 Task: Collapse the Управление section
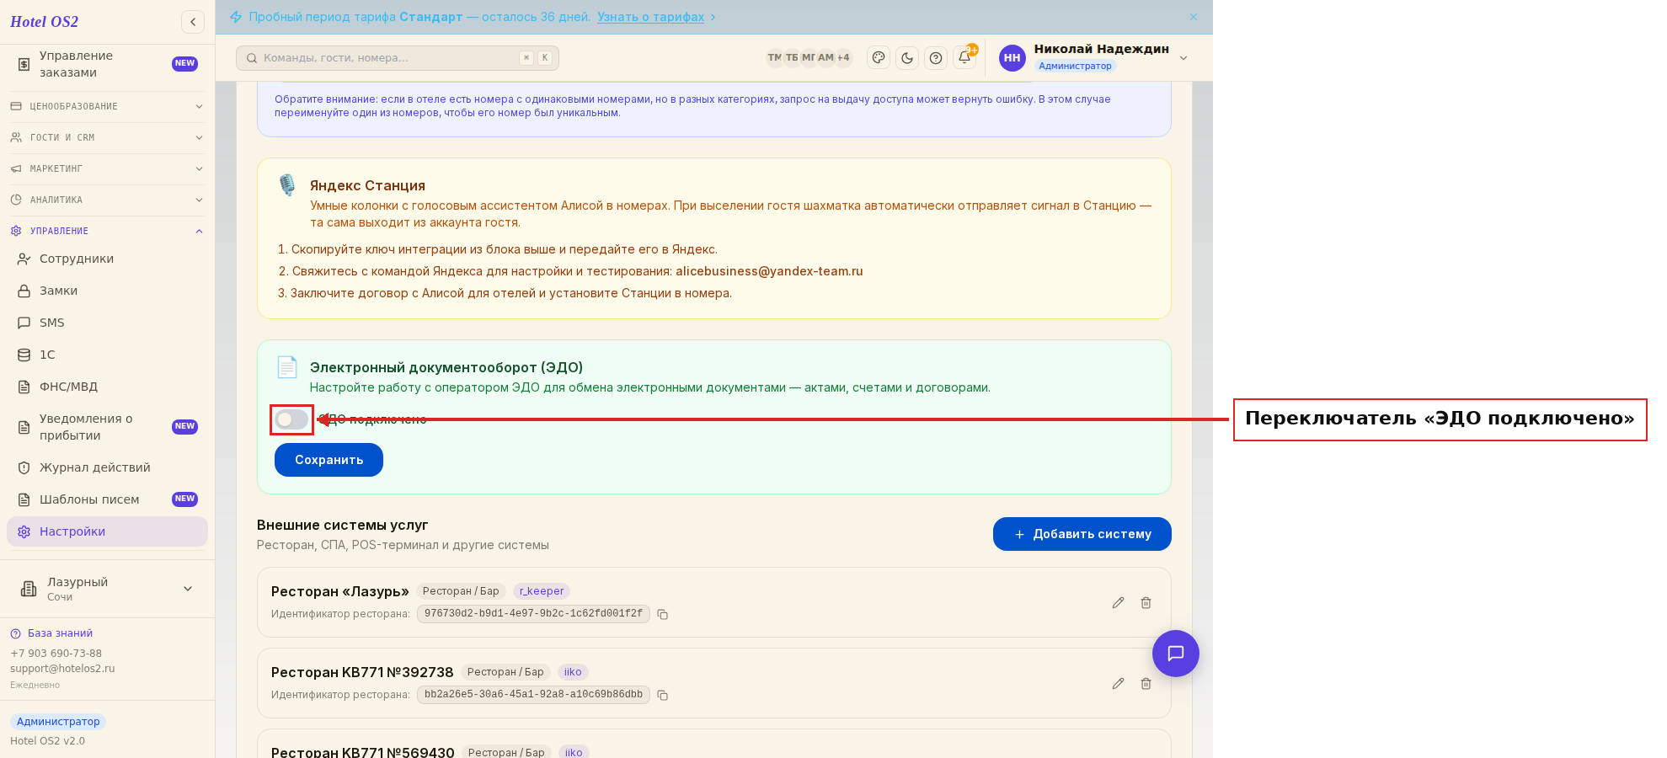coord(107,231)
